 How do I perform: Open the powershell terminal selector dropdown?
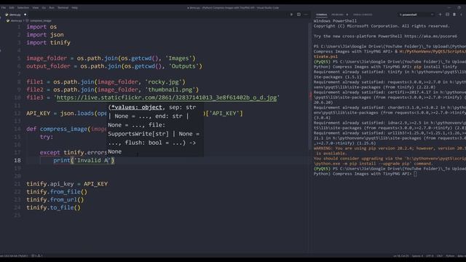[416, 15]
